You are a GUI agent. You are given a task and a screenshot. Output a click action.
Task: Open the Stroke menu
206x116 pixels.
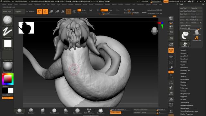[x=120, y=5]
